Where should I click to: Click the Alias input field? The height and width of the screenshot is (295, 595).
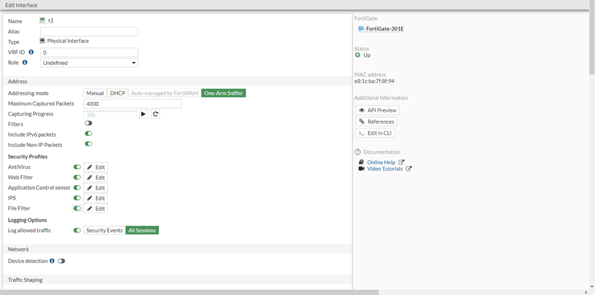click(89, 32)
